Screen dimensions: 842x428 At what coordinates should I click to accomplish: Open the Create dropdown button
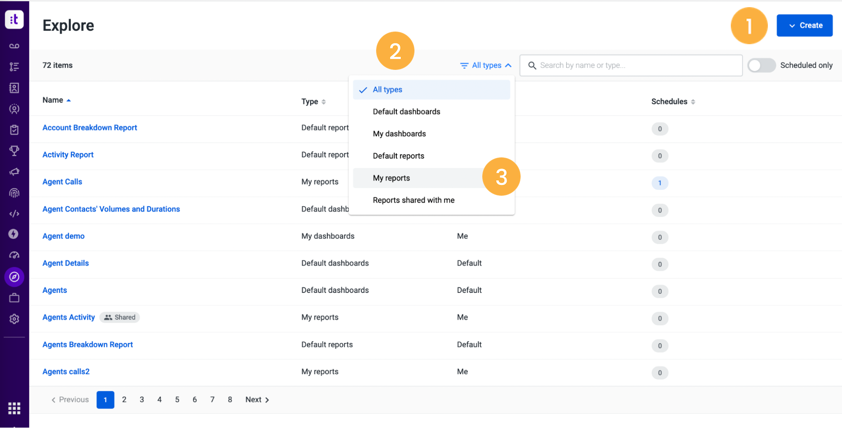[805, 25]
